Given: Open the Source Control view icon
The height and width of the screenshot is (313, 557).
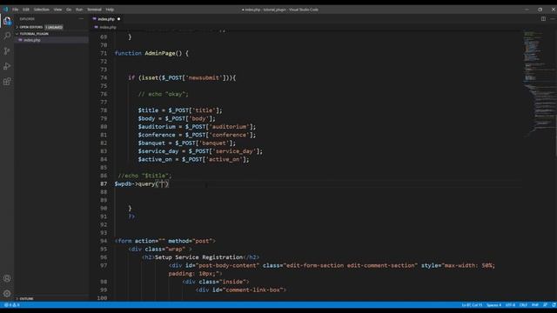Looking at the screenshot, I should coord(7,51).
